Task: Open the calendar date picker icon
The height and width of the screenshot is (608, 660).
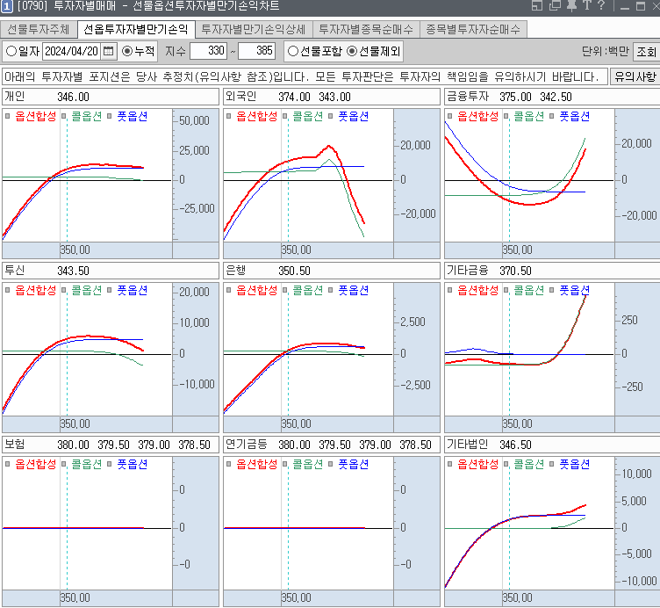Action: 109,51
